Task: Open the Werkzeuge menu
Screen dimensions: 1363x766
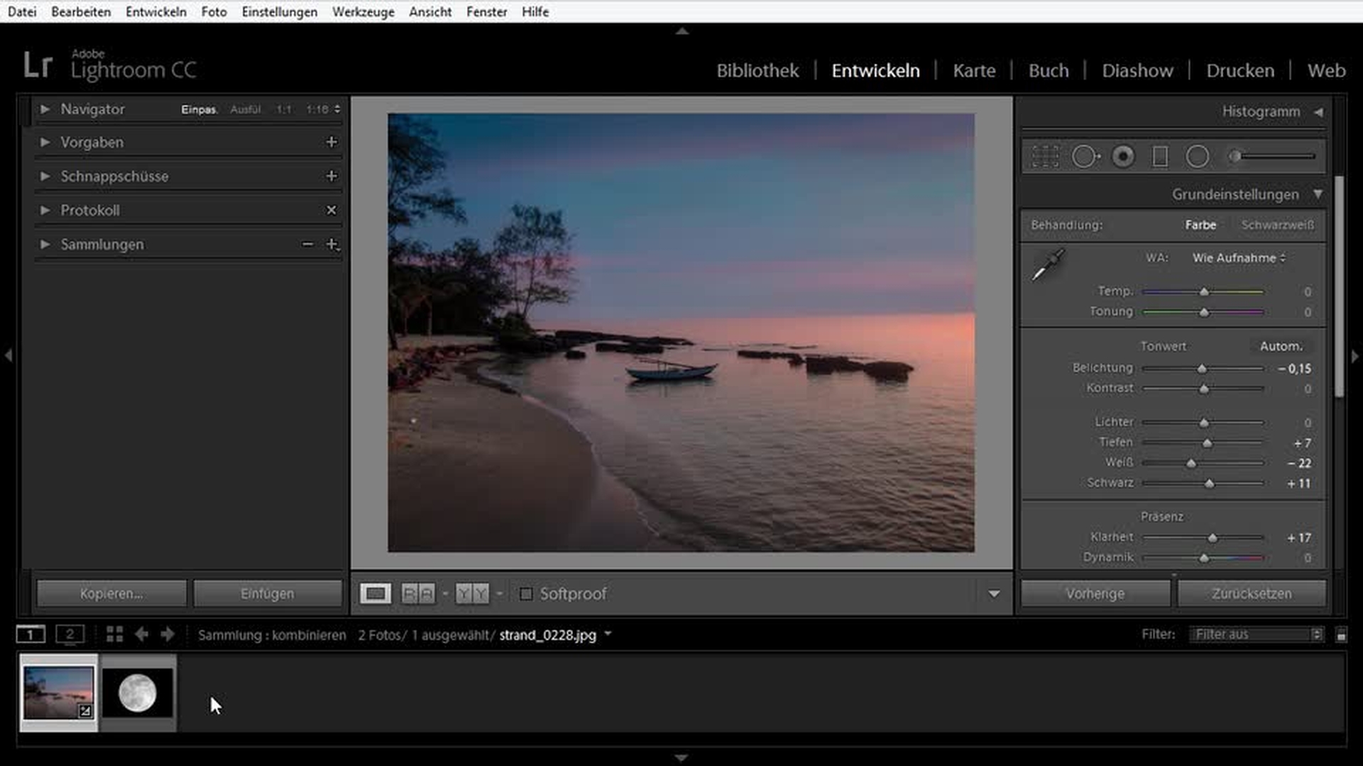Action: (363, 11)
